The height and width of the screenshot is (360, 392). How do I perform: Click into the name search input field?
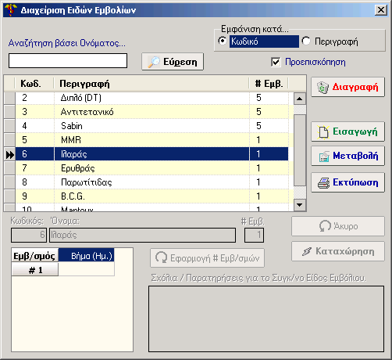68,61
